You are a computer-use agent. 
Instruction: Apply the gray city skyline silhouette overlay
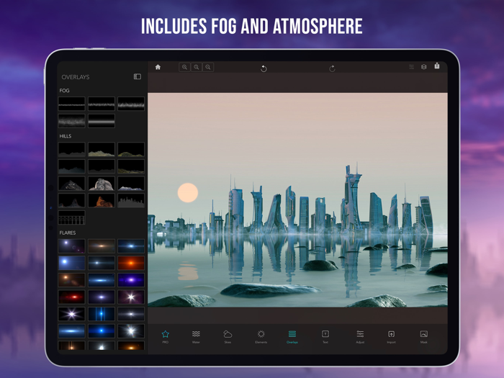pyautogui.click(x=131, y=201)
